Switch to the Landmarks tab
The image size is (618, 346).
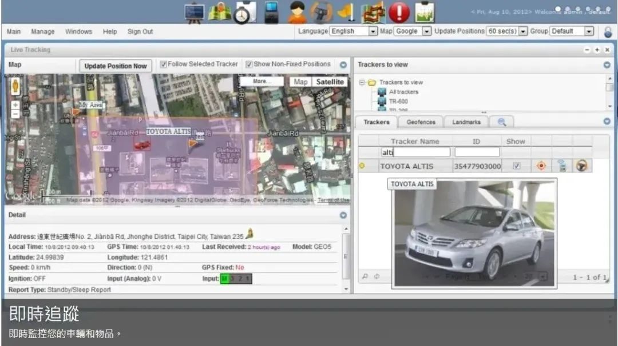coord(466,122)
